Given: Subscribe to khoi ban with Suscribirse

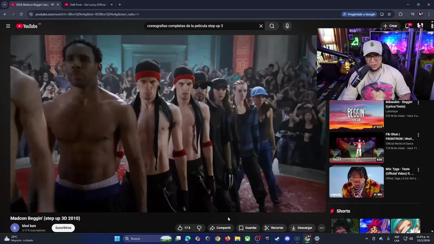Looking at the screenshot, I should 63,228.
